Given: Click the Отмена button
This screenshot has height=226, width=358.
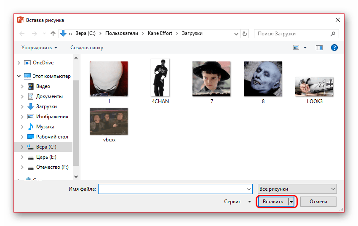Looking at the screenshot, I should pyautogui.click(x=318, y=202).
